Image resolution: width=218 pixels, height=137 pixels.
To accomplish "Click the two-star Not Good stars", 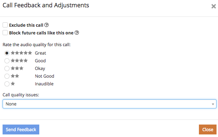I will 15,76.
